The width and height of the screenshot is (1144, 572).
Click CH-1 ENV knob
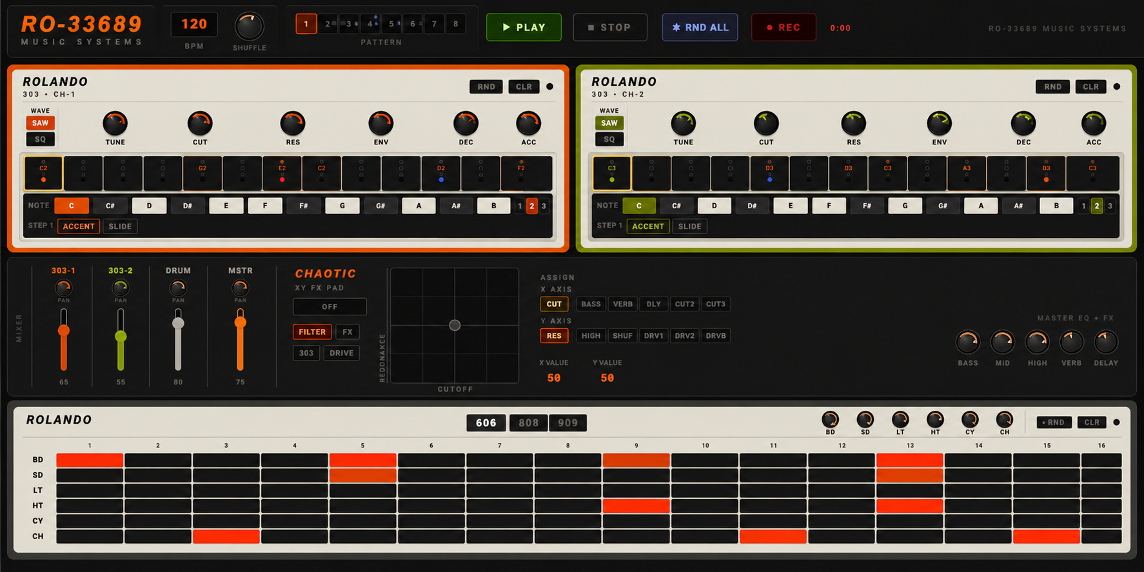(381, 123)
